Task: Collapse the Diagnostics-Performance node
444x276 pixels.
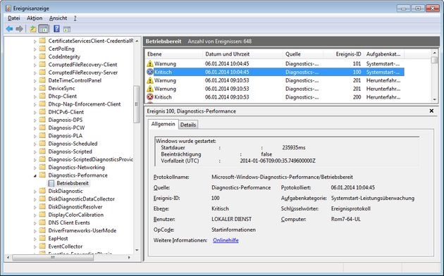Action: coord(35,175)
